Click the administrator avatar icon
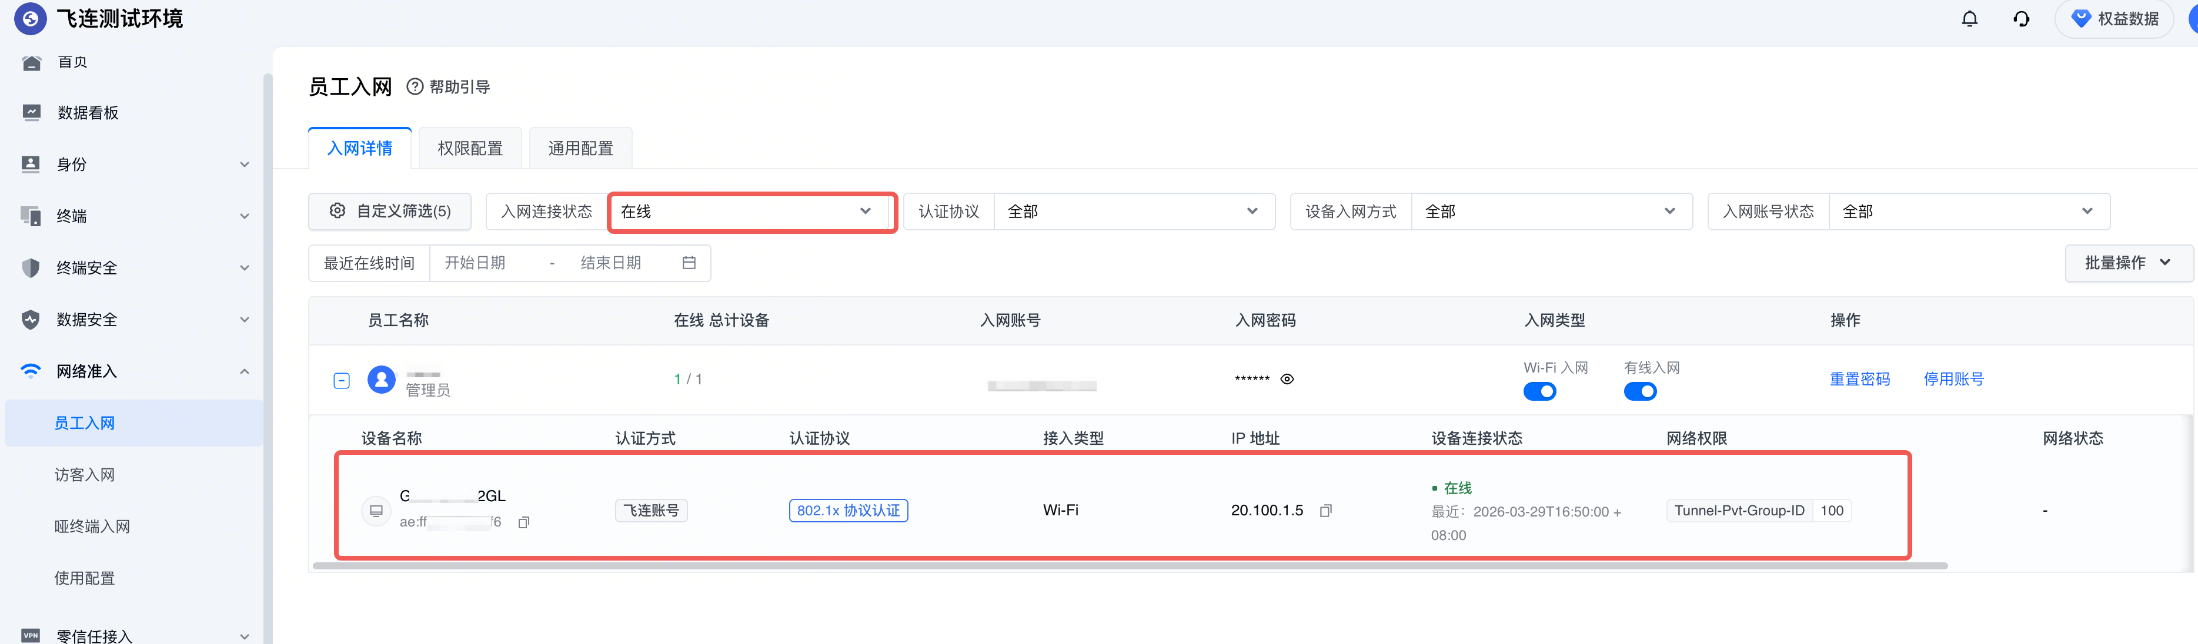Image resolution: width=2198 pixels, height=644 pixels. [x=382, y=380]
